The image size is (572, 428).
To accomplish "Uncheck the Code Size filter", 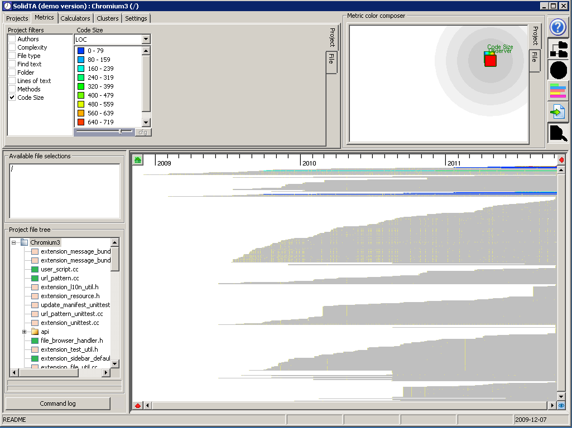I will (12, 98).
